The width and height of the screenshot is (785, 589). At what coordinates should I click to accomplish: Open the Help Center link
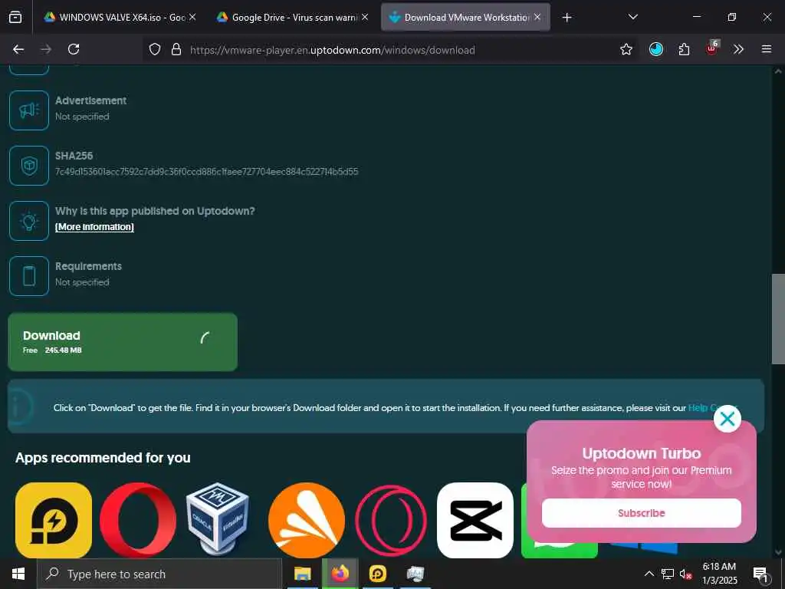point(712,408)
